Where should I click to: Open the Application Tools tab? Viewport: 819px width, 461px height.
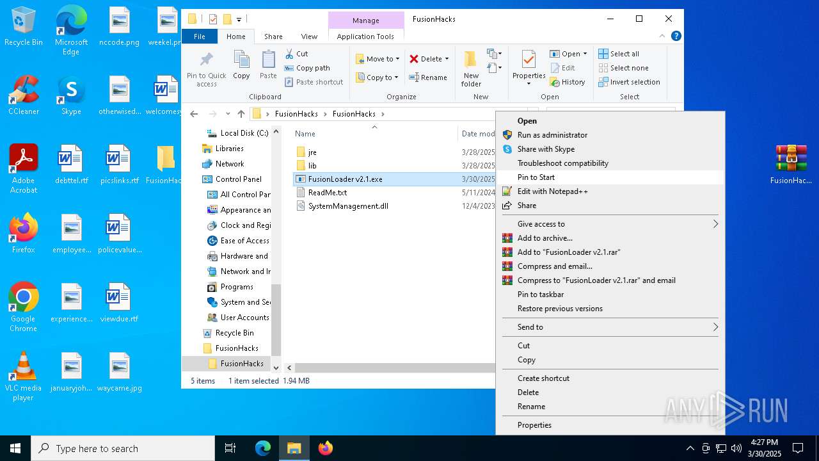point(365,36)
